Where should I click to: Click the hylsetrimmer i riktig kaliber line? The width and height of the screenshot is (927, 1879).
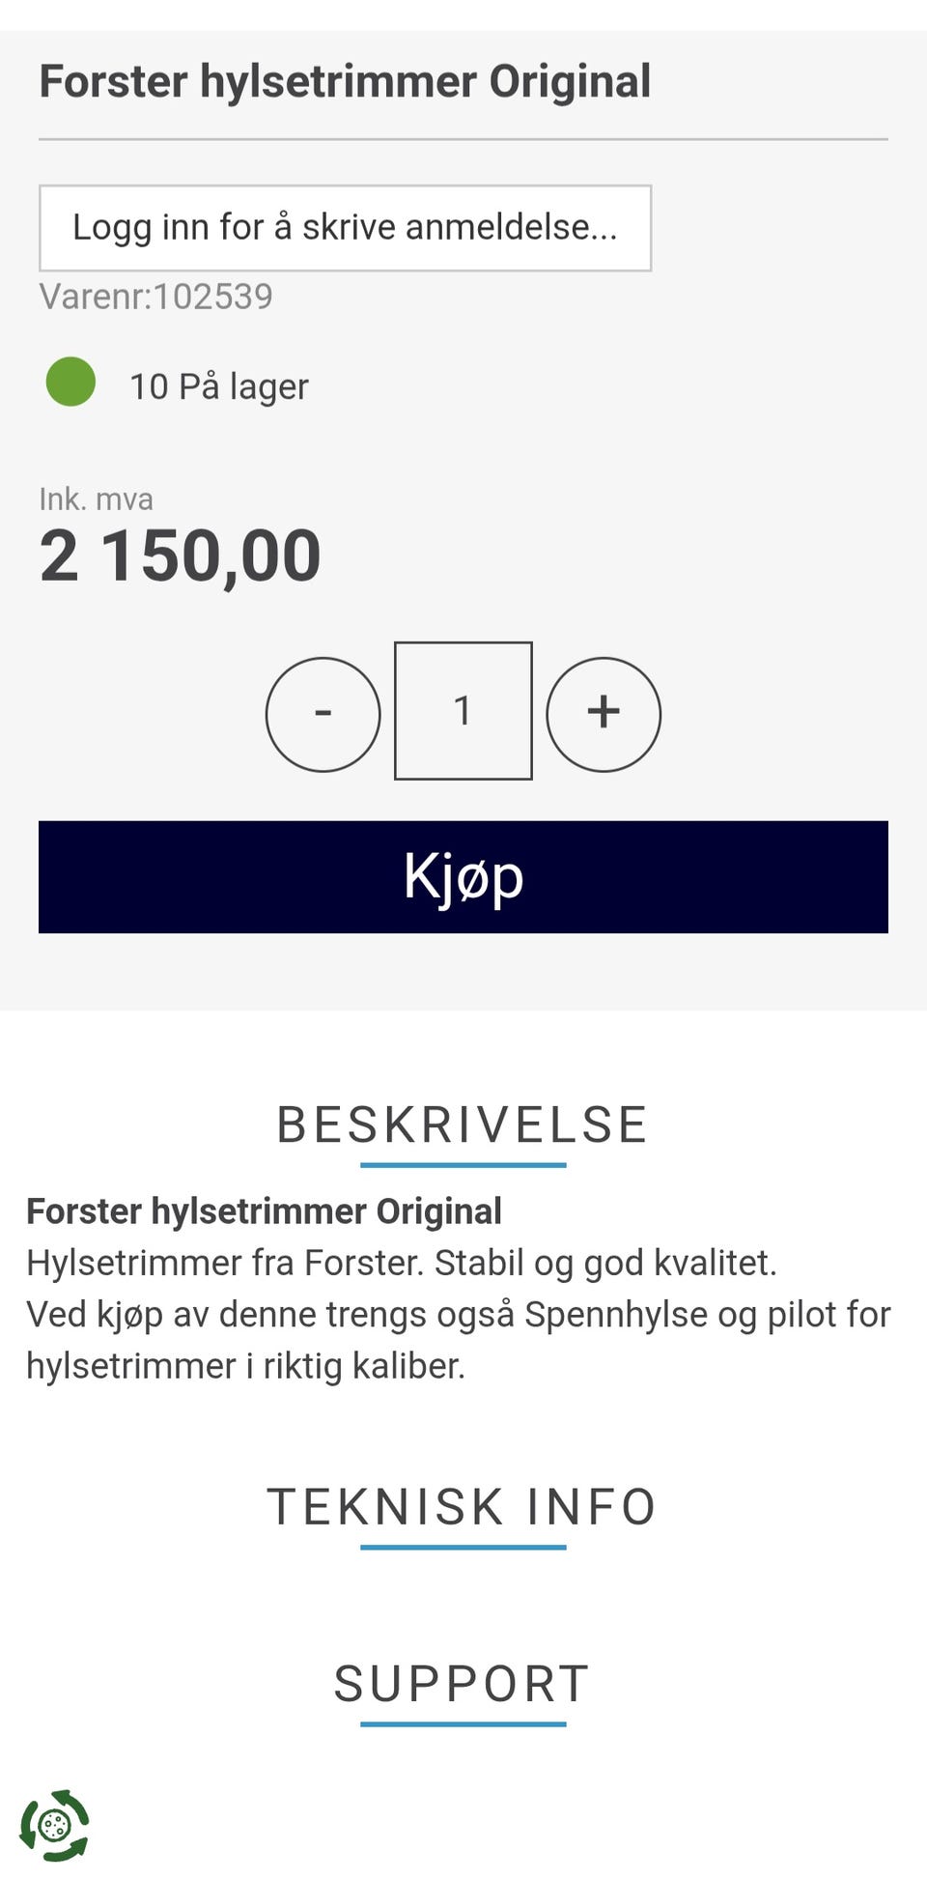tap(245, 1366)
